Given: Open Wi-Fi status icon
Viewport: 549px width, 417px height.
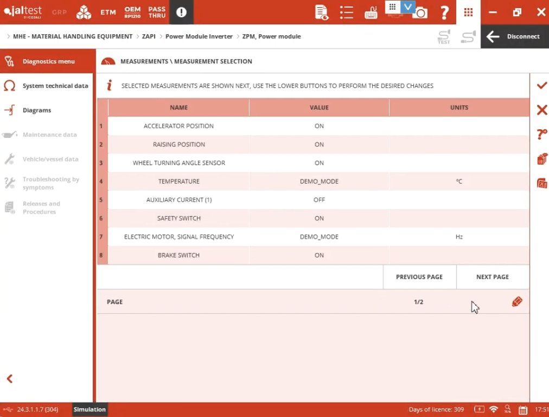Looking at the screenshot, I should pos(494,409).
